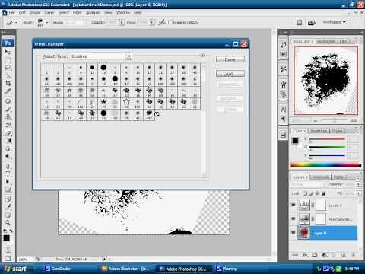This screenshot has width=365, height=274.
Task: Switch to the Channels tab
Action: click(320, 177)
